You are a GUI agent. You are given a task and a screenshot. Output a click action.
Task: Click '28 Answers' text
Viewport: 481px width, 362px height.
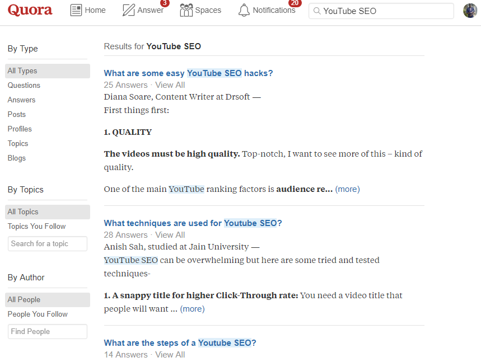pos(126,235)
